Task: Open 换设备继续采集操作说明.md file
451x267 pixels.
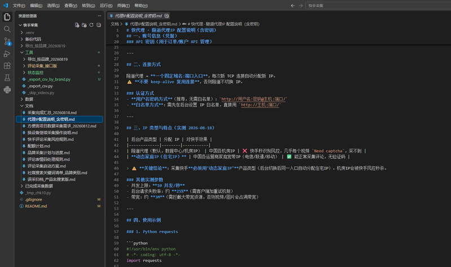Action: click(59, 132)
